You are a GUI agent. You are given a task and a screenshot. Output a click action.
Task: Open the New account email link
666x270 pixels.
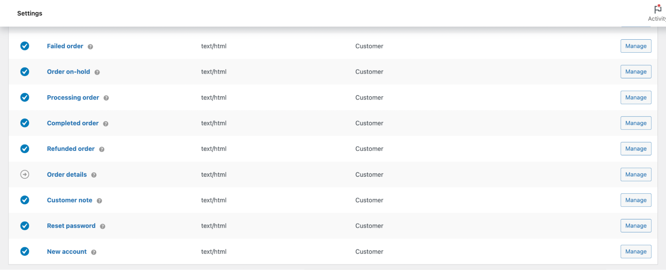point(67,252)
